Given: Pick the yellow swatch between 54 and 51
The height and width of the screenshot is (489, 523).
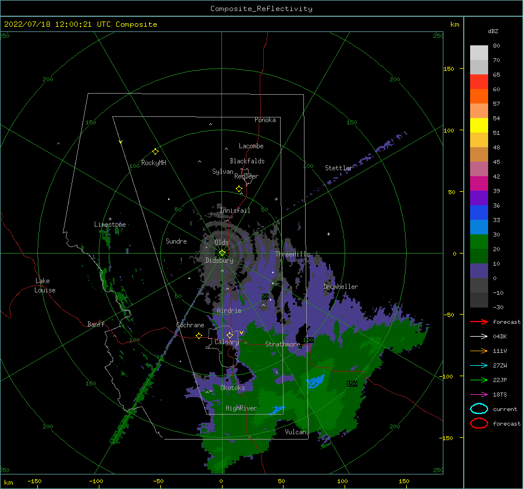Looking at the screenshot, I should 479,126.
